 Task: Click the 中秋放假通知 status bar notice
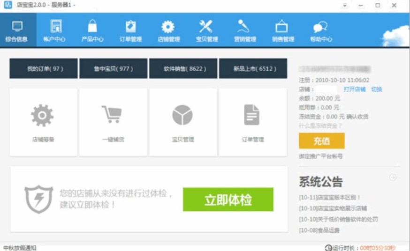coord(20,248)
